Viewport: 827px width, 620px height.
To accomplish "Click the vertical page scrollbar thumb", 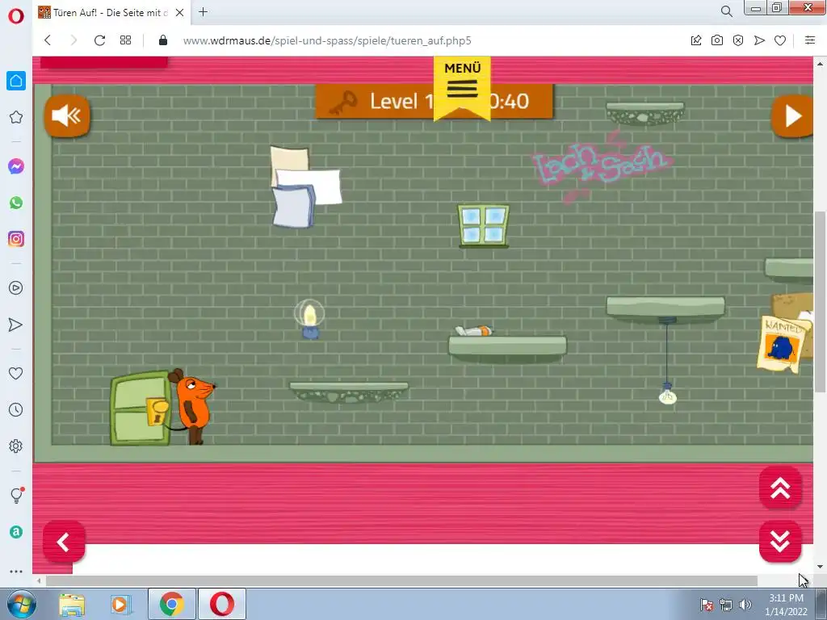I will [820, 302].
